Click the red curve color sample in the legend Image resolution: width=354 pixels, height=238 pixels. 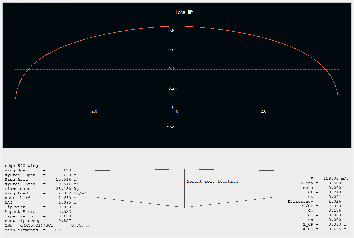(x=11, y=8)
